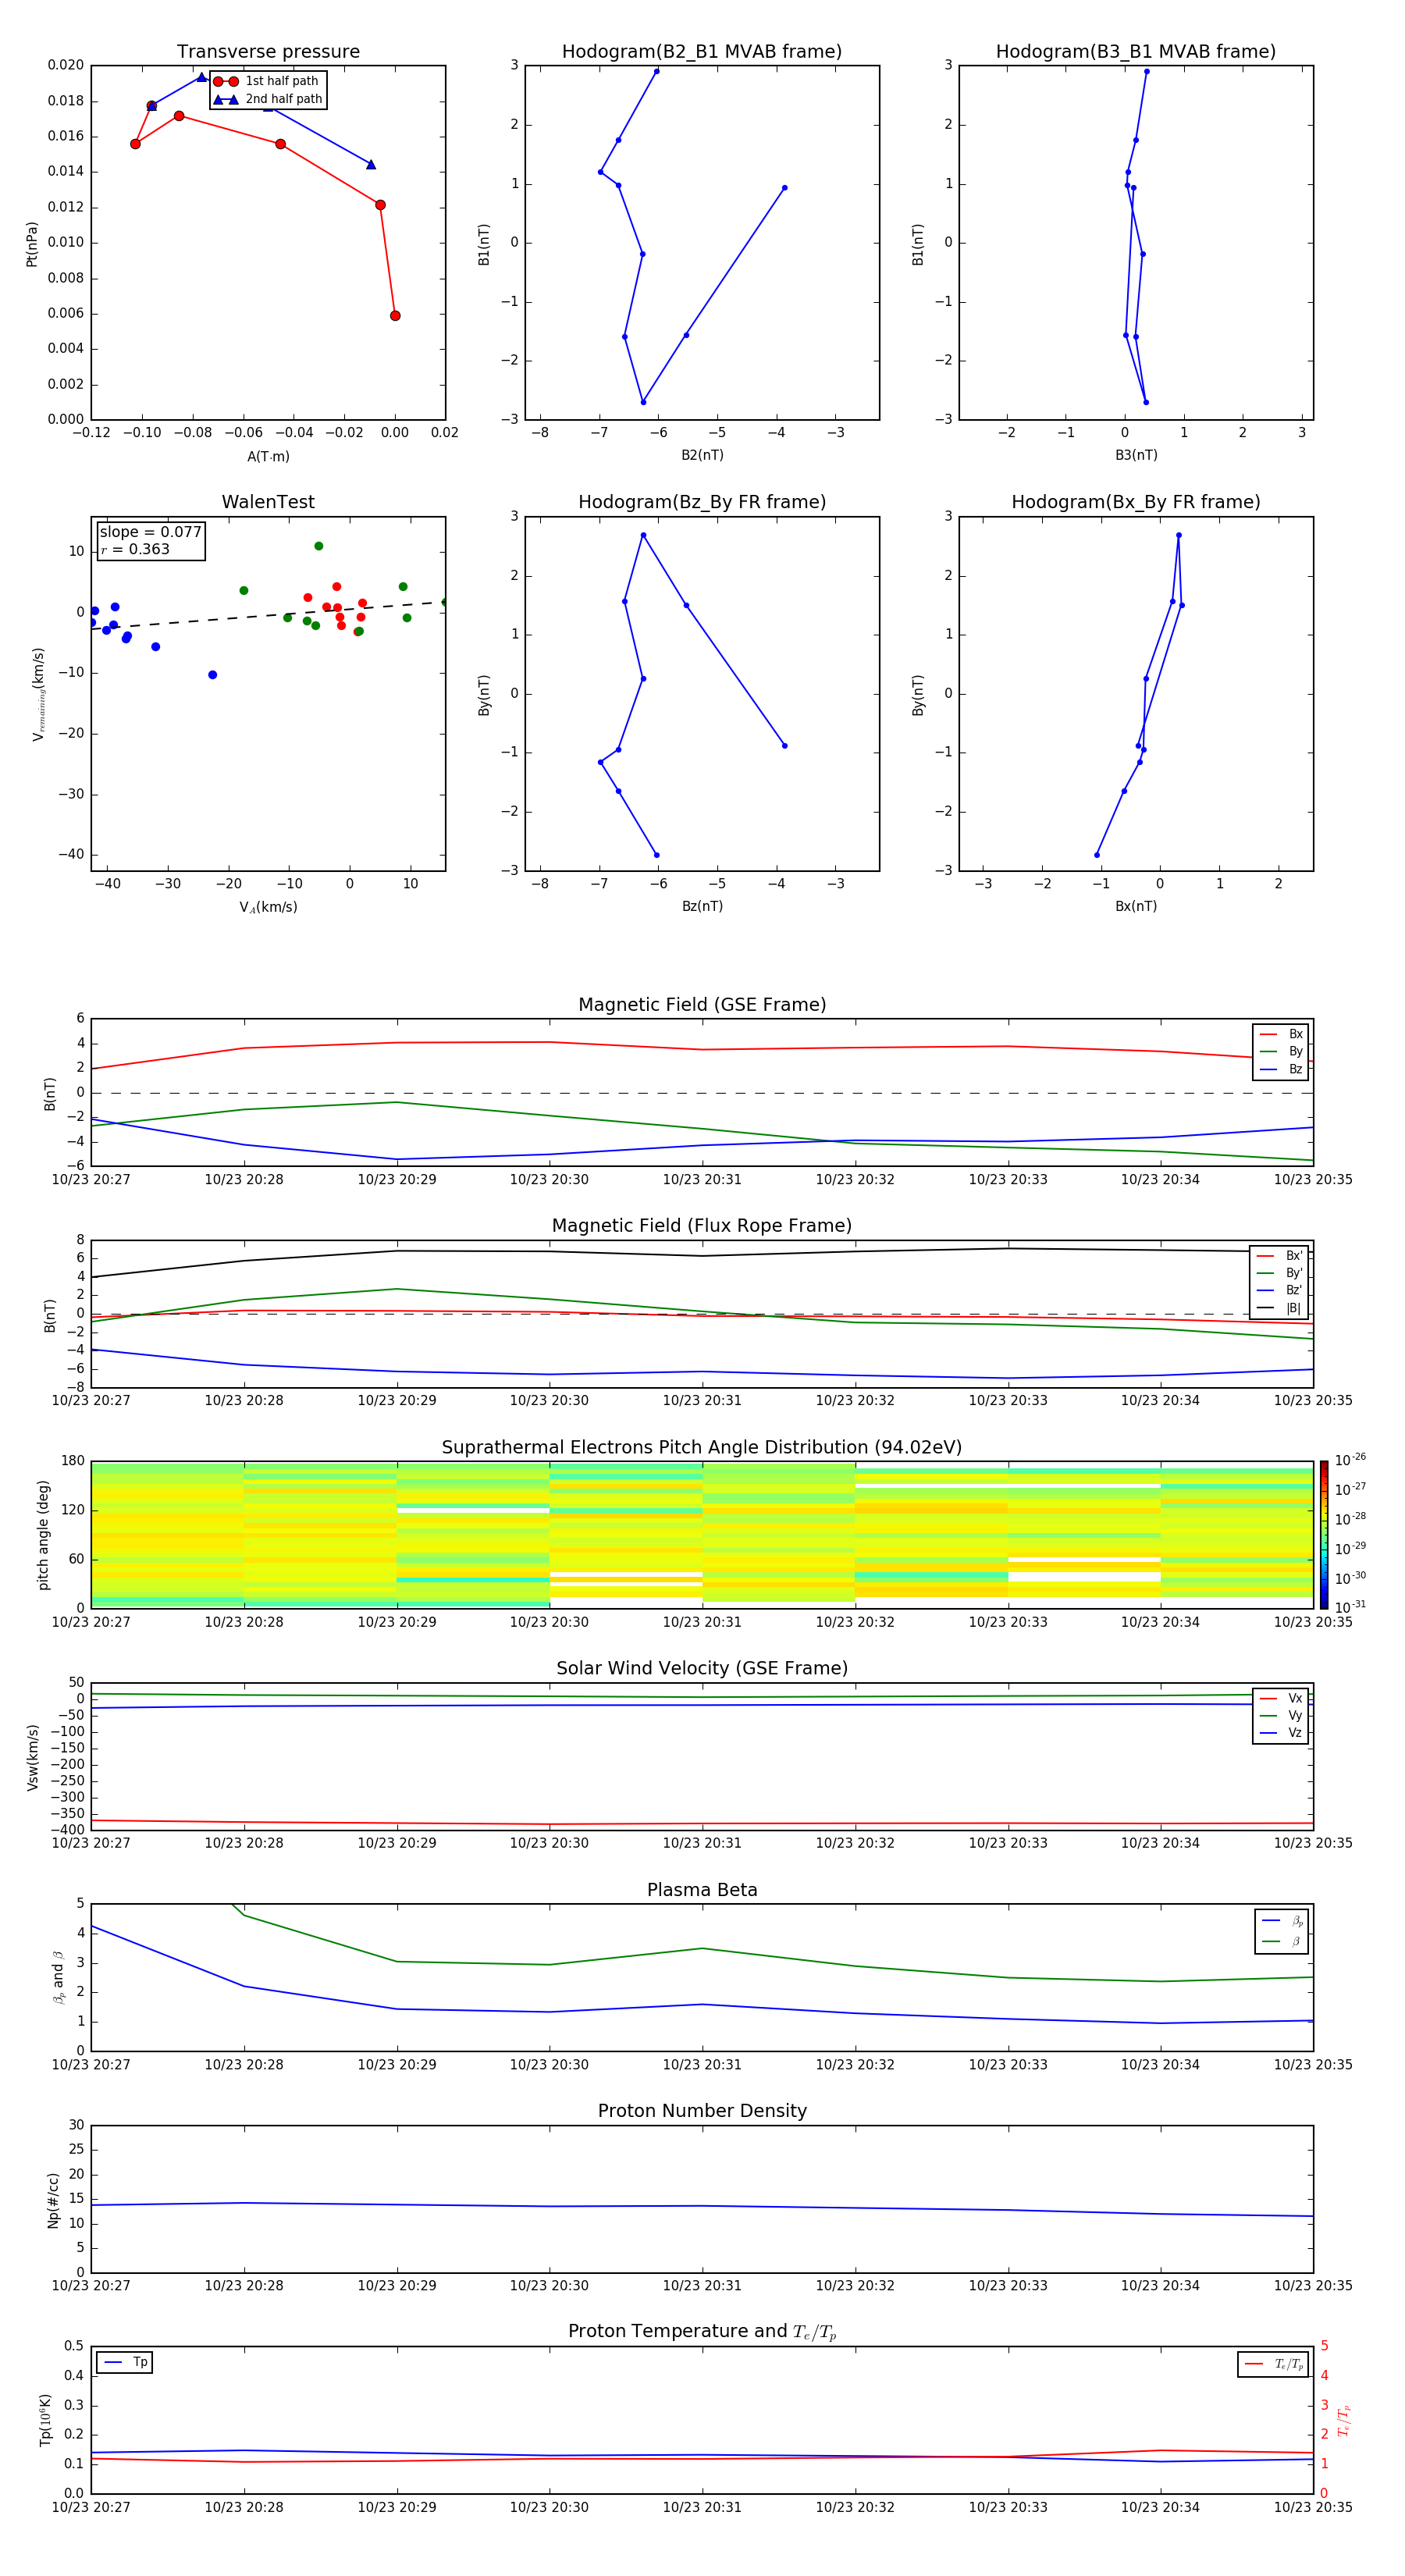Select the By' legend entry in Flux Rope panel

point(1279,1273)
